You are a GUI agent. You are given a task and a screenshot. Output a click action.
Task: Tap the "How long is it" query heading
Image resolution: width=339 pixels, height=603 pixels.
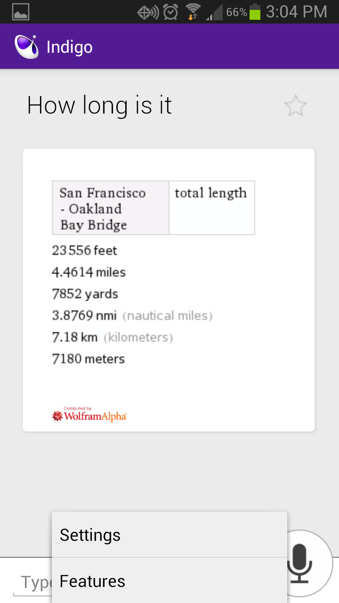point(99,106)
